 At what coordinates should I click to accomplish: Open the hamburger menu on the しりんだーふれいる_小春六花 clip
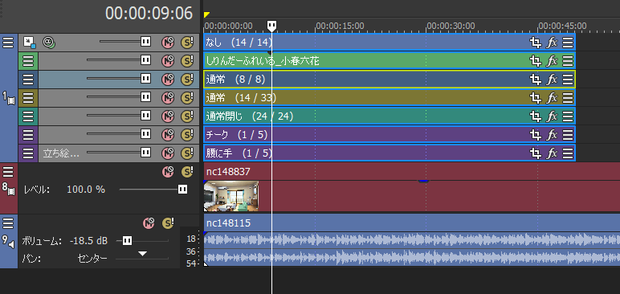coord(568,61)
